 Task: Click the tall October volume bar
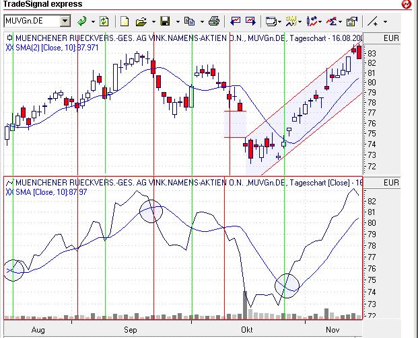245,305
